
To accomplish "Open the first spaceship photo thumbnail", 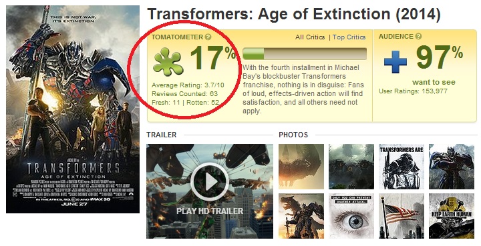I will click(301, 167).
